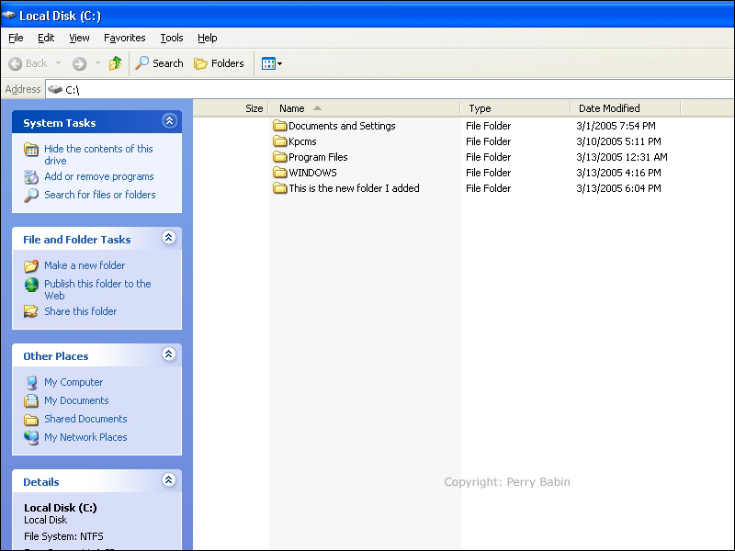Click 'Search for files or folders' link
The width and height of the screenshot is (735, 551).
pyautogui.click(x=100, y=195)
